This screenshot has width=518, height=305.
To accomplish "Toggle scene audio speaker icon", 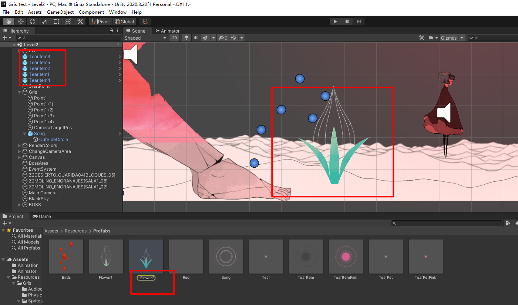I will coord(196,38).
